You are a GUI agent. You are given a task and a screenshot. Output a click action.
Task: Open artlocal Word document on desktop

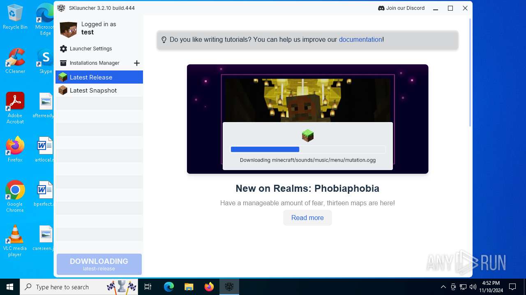44,149
